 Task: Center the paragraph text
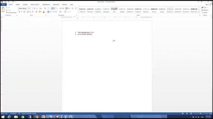pos(51,12)
